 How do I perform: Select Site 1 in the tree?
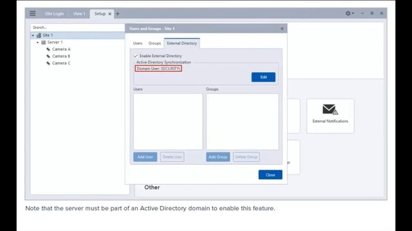48,35
